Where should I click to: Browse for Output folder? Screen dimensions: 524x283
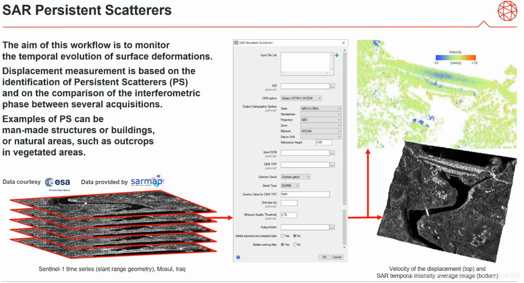point(333,227)
